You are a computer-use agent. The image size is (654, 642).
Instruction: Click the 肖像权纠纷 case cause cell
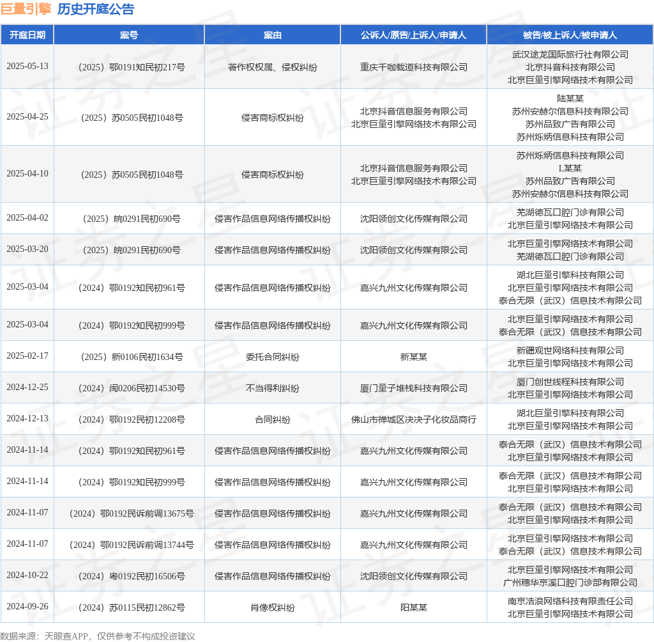272,607
